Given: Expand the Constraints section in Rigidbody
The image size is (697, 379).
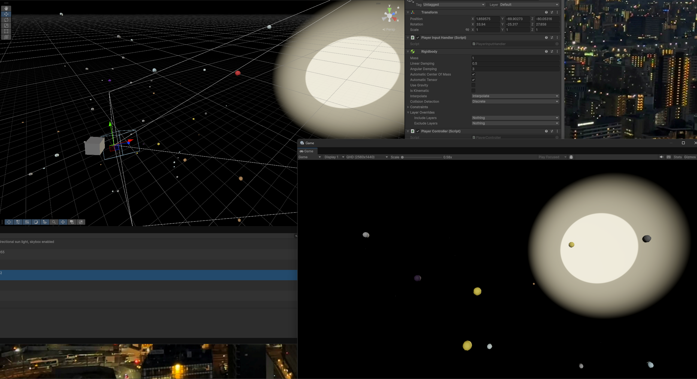Looking at the screenshot, I should (408, 107).
